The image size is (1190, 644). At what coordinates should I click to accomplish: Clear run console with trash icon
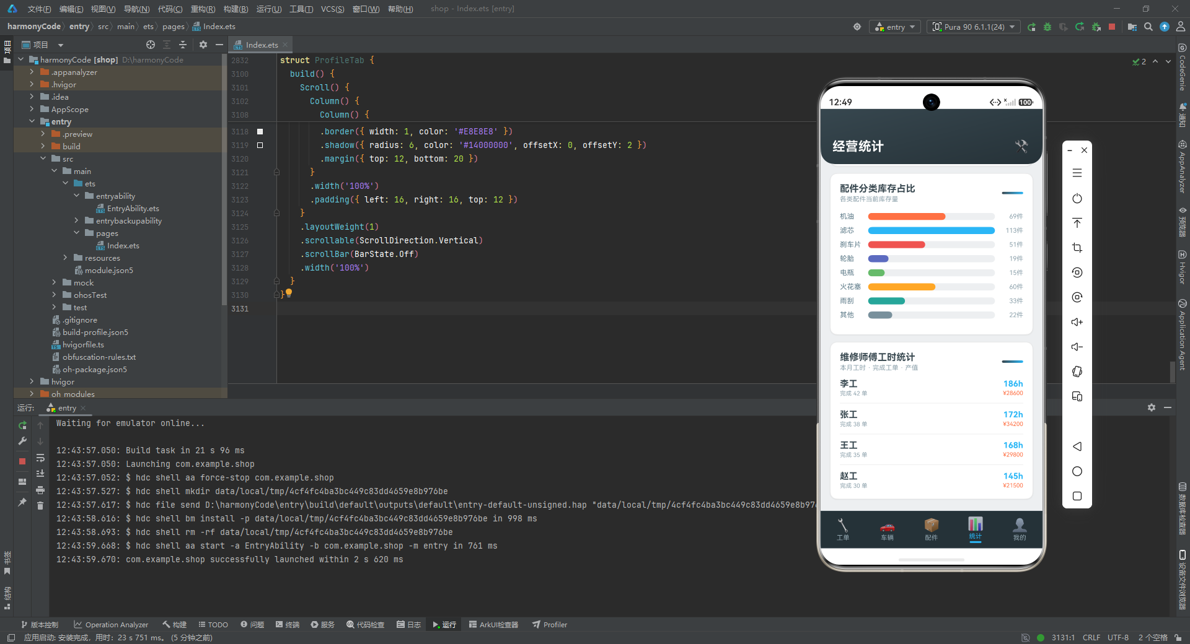pyautogui.click(x=40, y=505)
